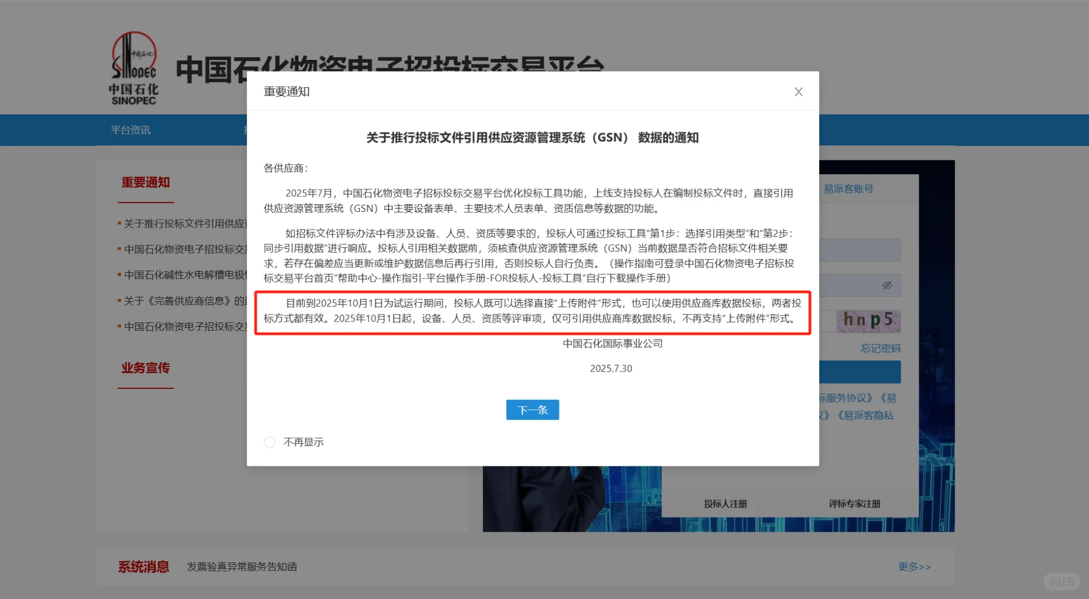Open the 发票验真异常服务告知函 notice
This screenshot has height=599, width=1089.
tap(243, 566)
